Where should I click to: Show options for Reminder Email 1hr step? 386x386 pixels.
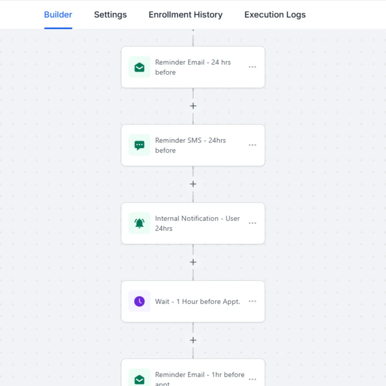click(253, 379)
